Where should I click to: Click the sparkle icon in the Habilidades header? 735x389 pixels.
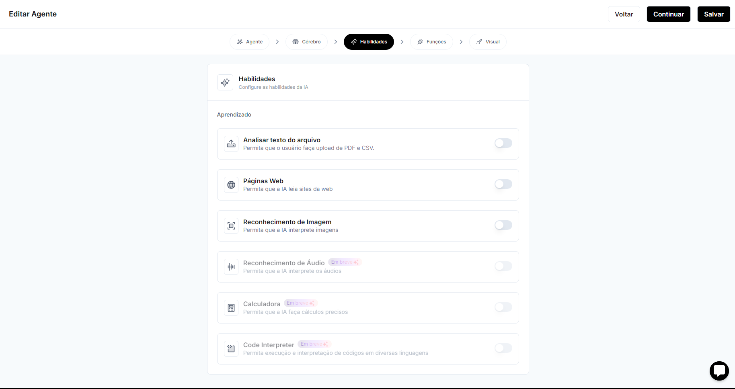click(225, 82)
